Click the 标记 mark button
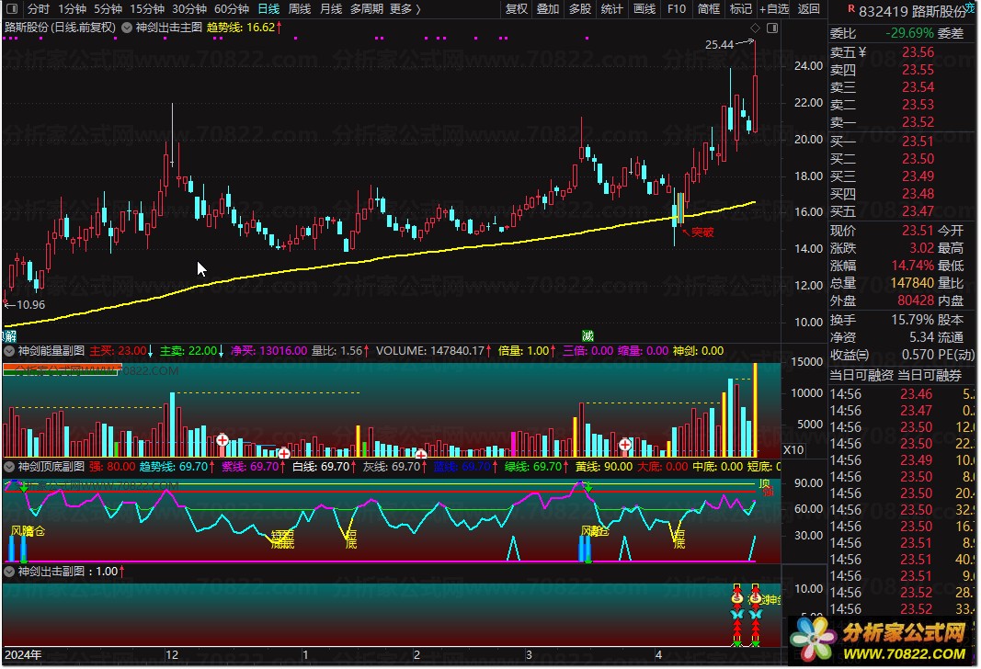981x669 pixels. (741, 9)
